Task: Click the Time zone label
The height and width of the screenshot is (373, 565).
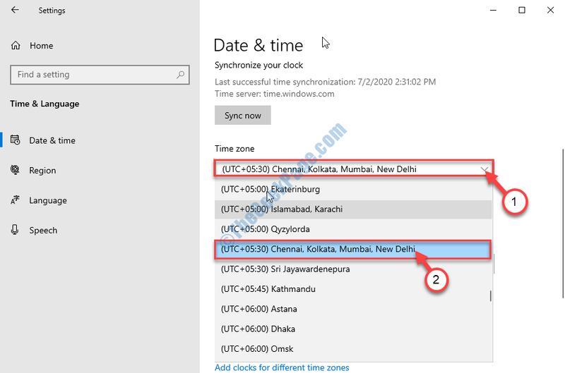Action: (x=234, y=149)
